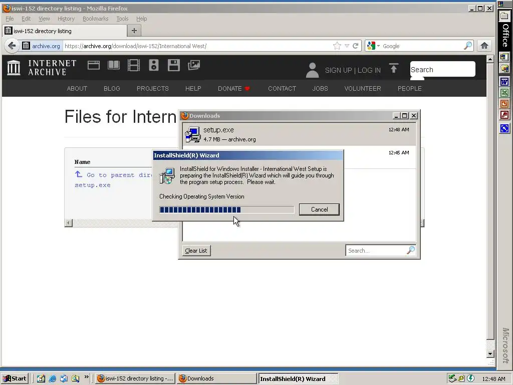Open the Audio speaker icon in the header
The width and height of the screenshot is (513, 385).
coord(154,65)
